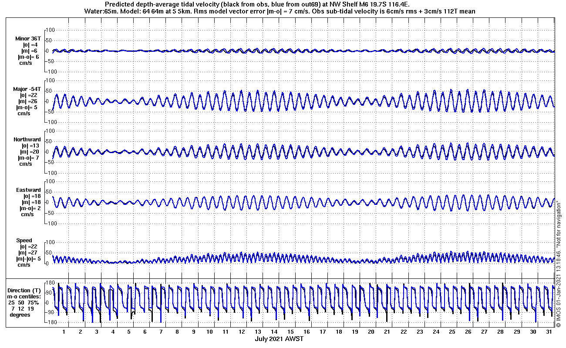Screen dimensions: 566x348
Task: Select '|o| =4' under Minor 36T
Action: point(30,45)
